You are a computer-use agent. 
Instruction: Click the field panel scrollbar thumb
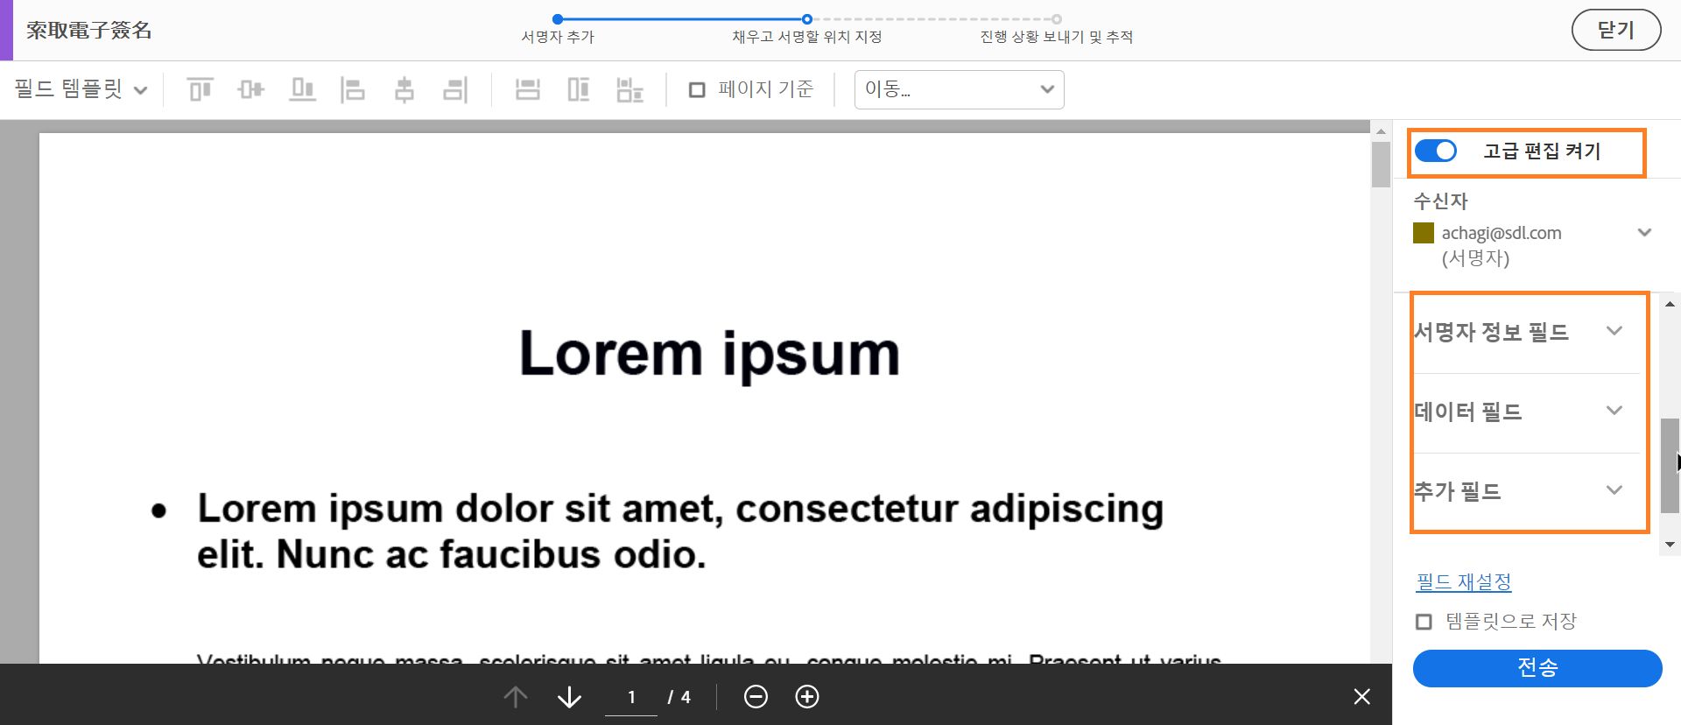coord(1670,466)
